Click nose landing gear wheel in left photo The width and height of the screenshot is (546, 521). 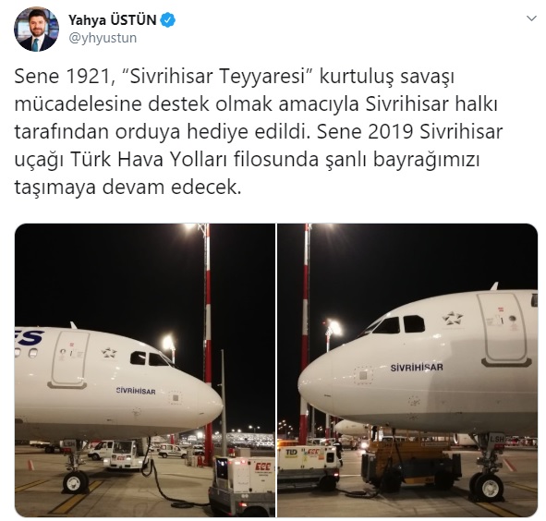coord(76,482)
